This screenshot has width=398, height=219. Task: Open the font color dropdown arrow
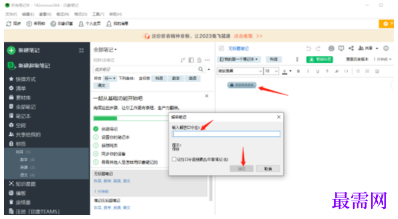pos(291,71)
